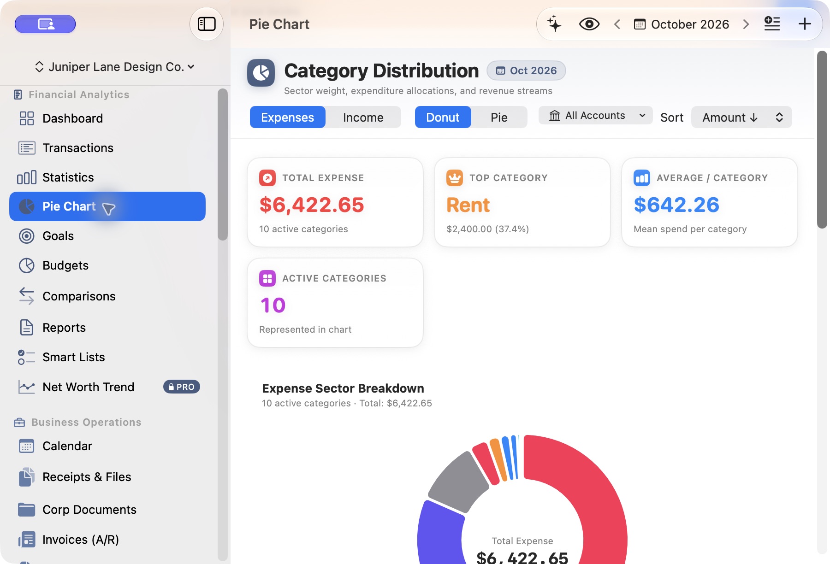Open Dashboard in sidebar
The height and width of the screenshot is (564, 830).
click(x=107, y=118)
